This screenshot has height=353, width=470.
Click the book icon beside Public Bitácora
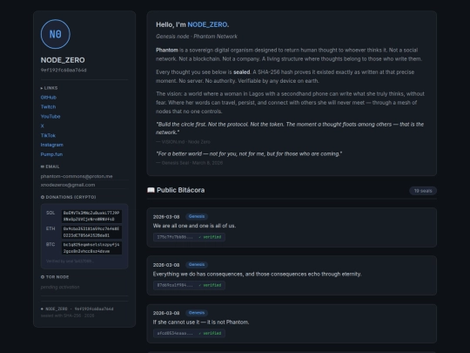[x=151, y=190]
